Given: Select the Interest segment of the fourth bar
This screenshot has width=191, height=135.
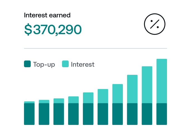Looking at the screenshot, I should (73, 100).
